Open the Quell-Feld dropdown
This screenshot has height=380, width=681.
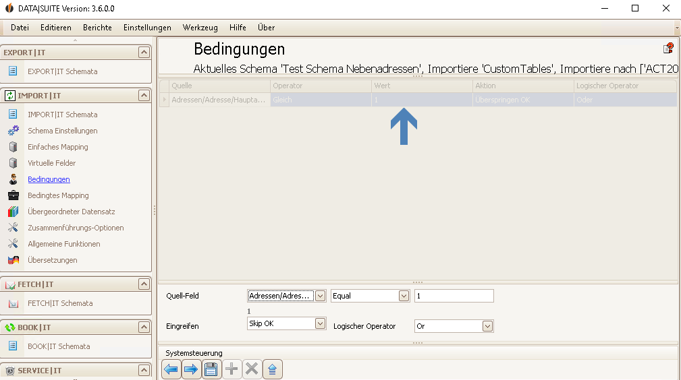tap(320, 296)
